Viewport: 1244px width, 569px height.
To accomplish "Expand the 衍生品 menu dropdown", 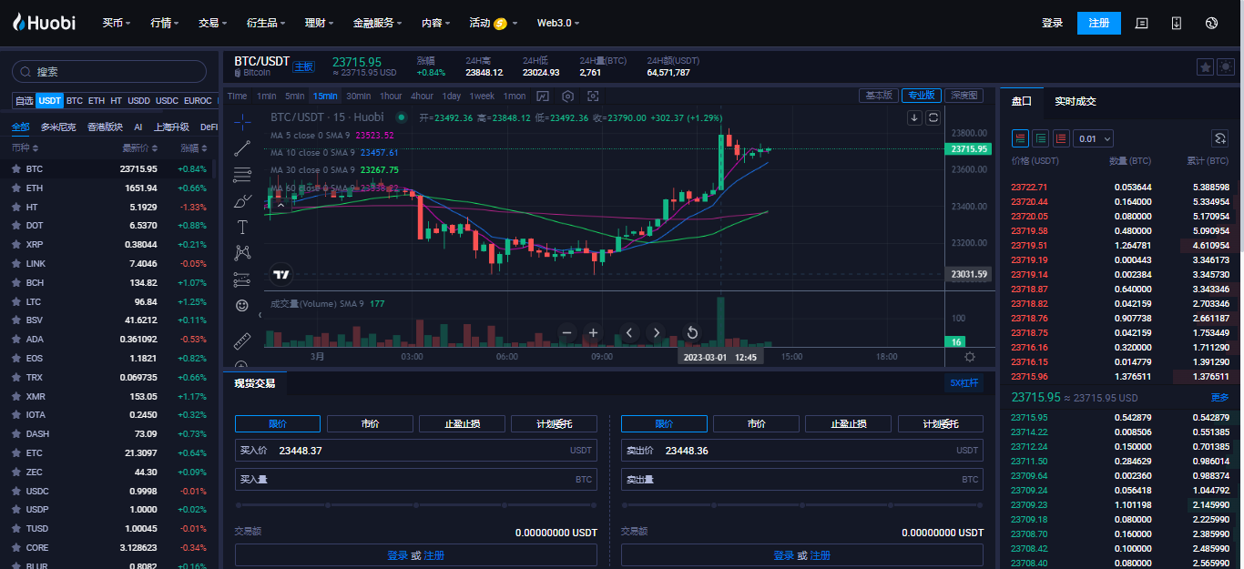I will pos(266,23).
